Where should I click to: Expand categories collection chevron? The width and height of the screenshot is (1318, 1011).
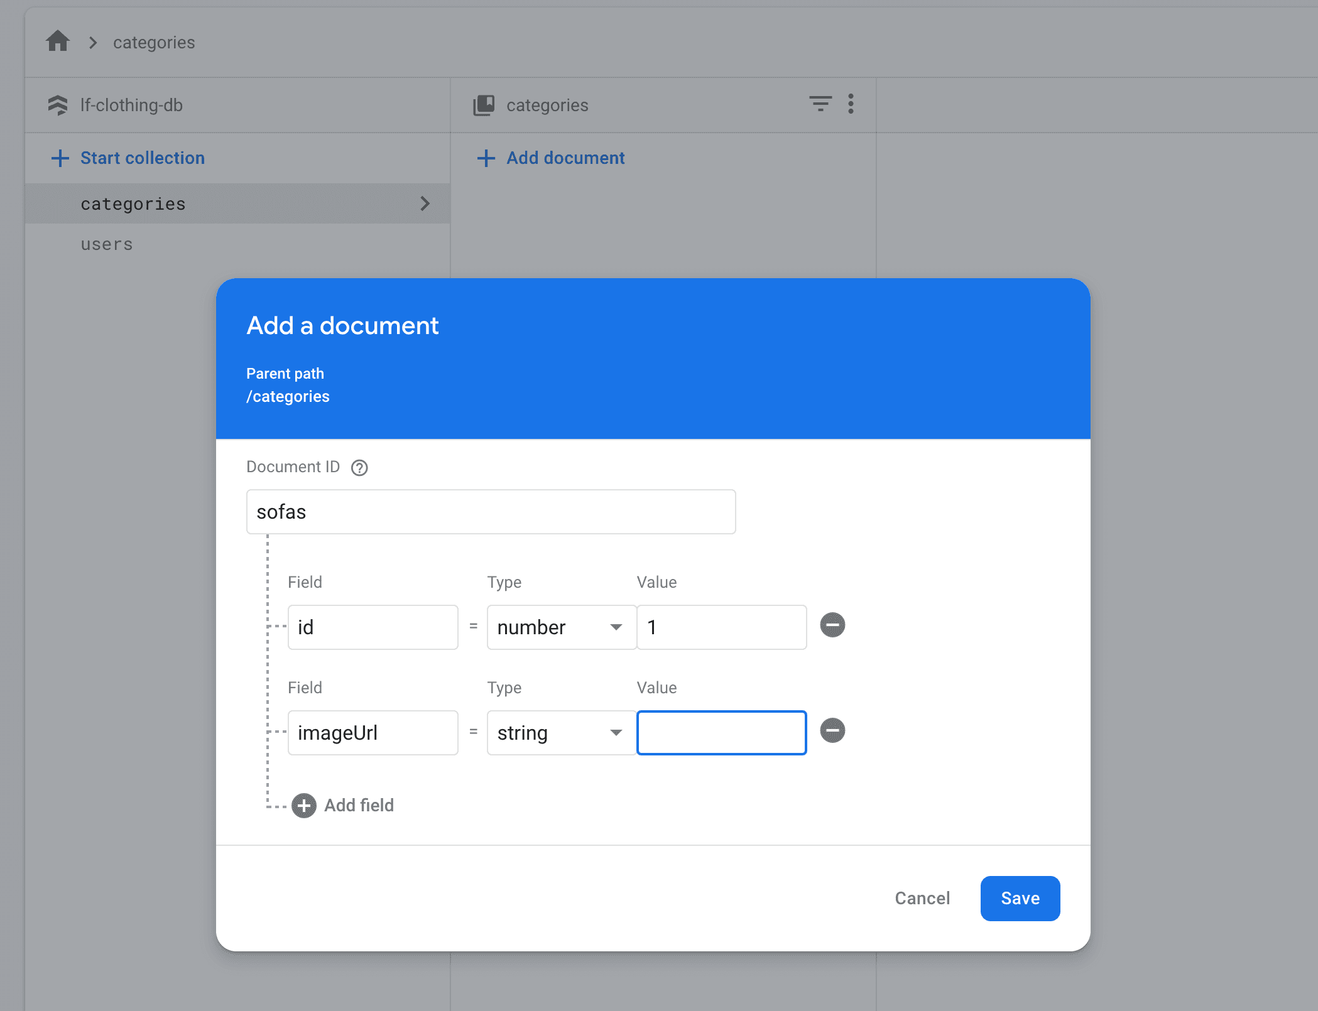pos(425,203)
